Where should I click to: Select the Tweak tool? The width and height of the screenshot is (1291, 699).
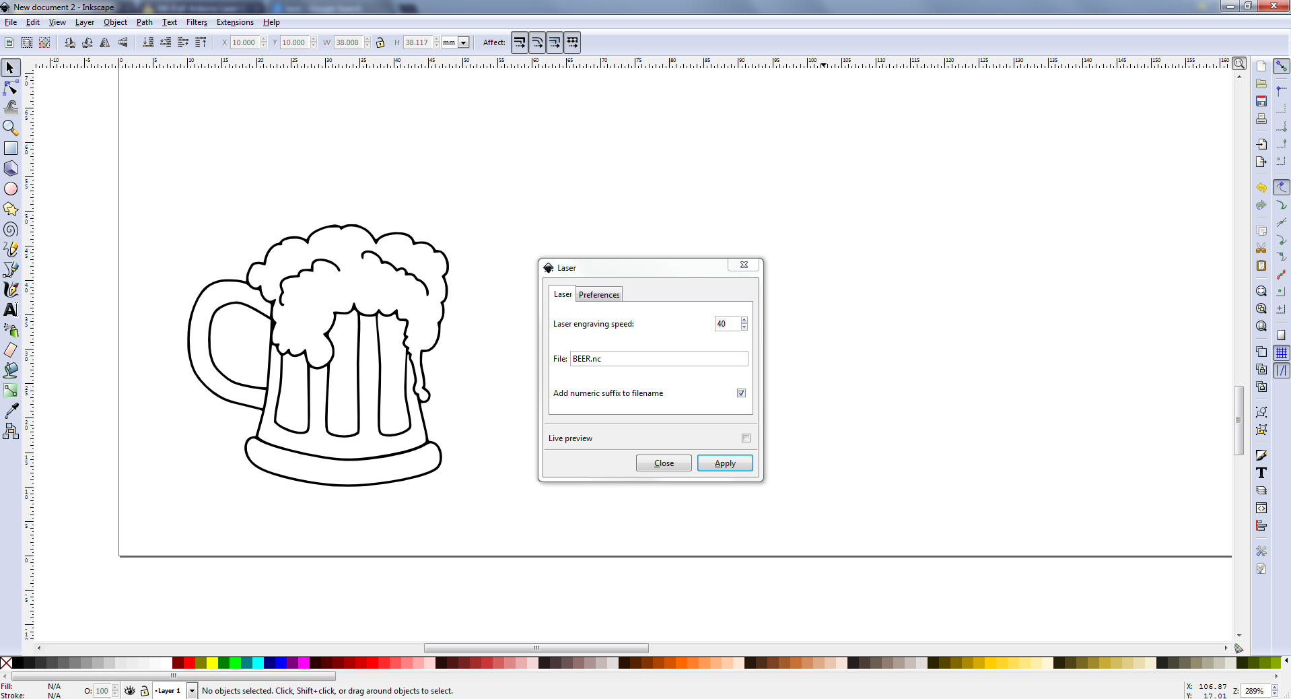tap(11, 108)
